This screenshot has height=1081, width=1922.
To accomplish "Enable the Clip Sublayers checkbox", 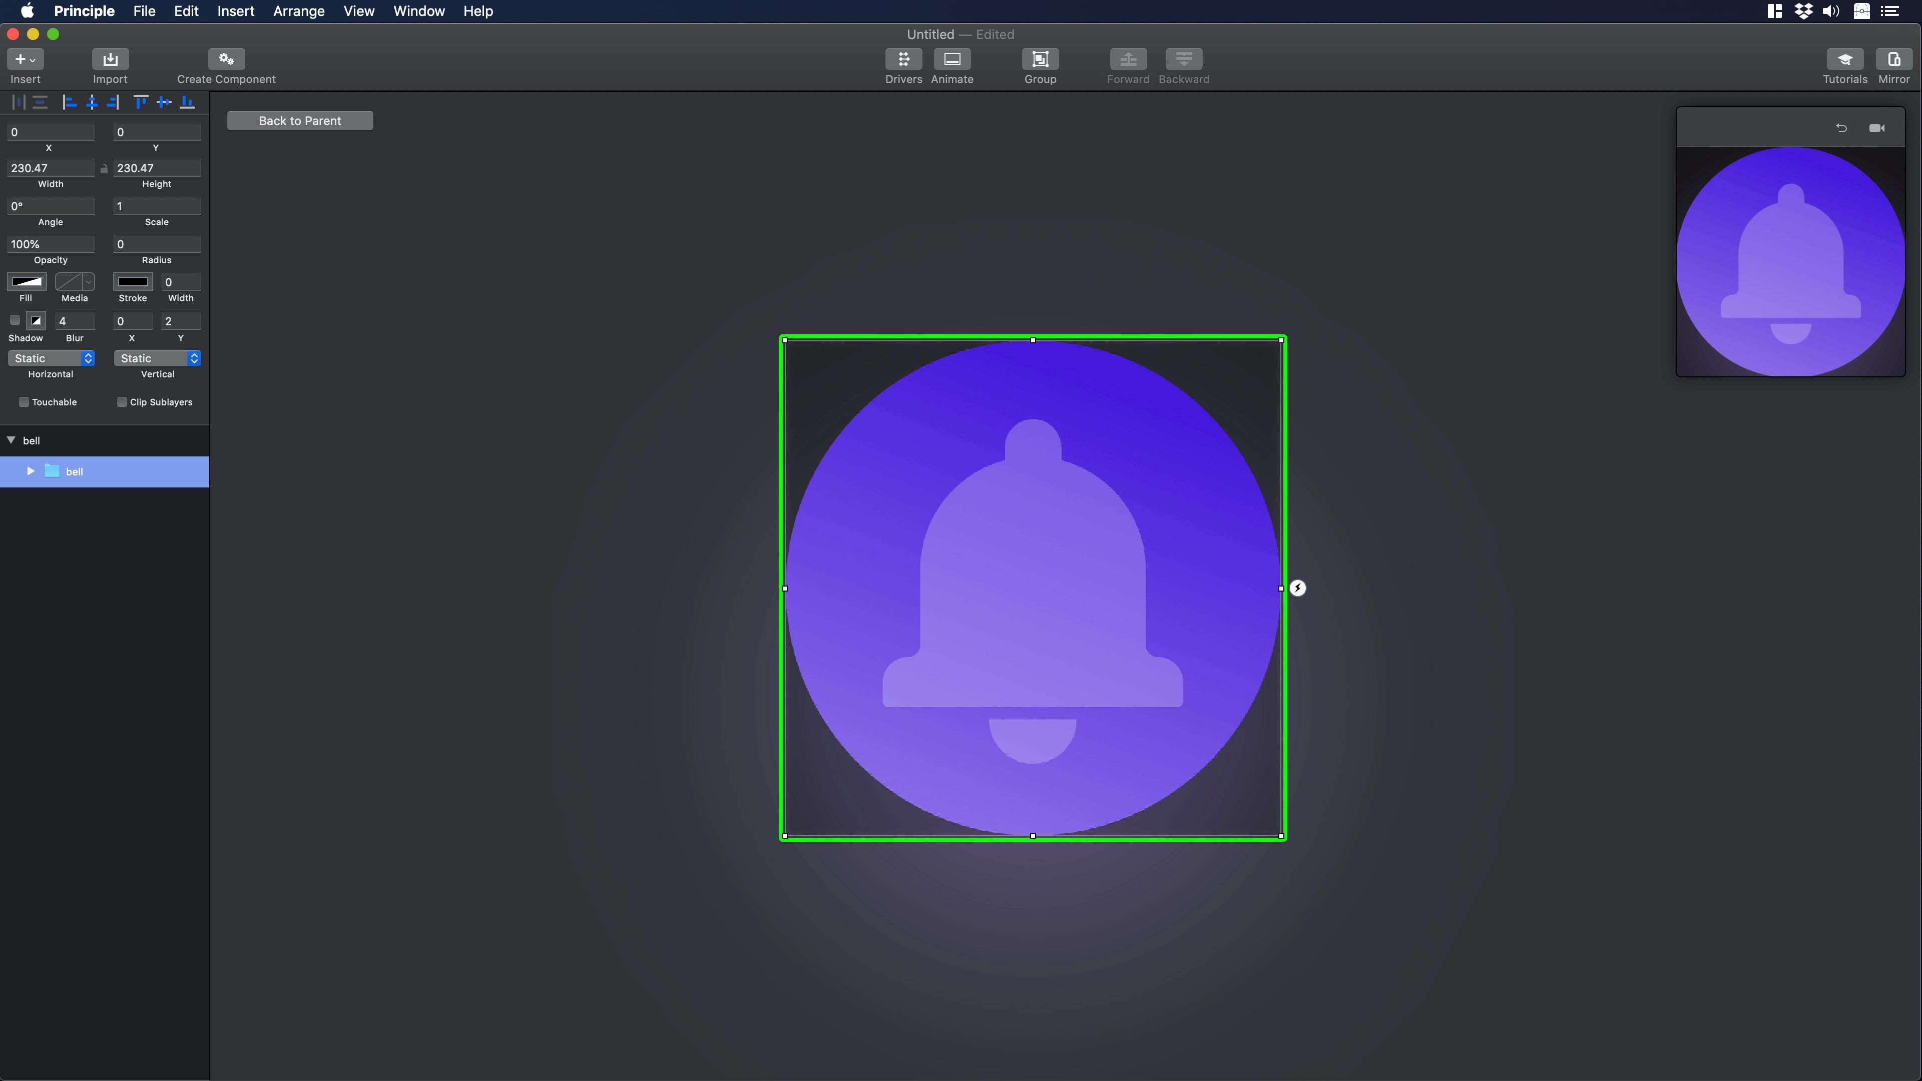I will pos(122,402).
